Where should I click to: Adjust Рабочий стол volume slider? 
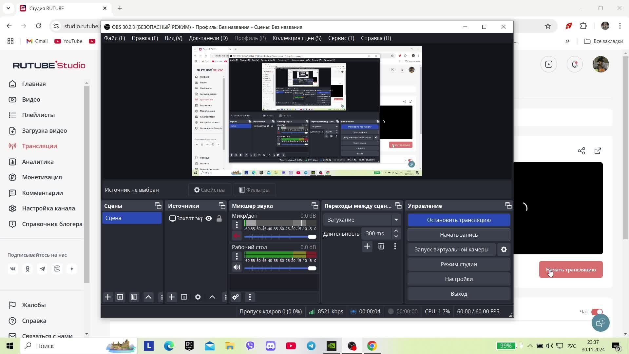280,268
